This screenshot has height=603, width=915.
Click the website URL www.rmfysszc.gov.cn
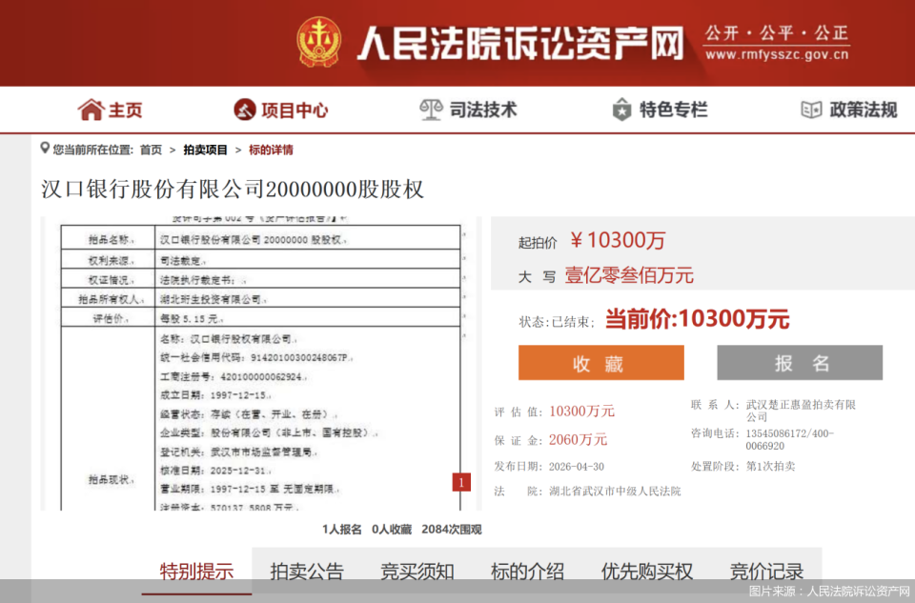tap(777, 55)
